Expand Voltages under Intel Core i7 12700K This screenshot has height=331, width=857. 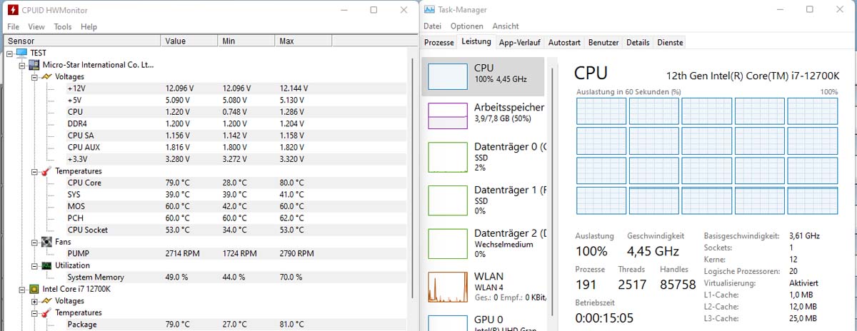pyautogui.click(x=34, y=301)
